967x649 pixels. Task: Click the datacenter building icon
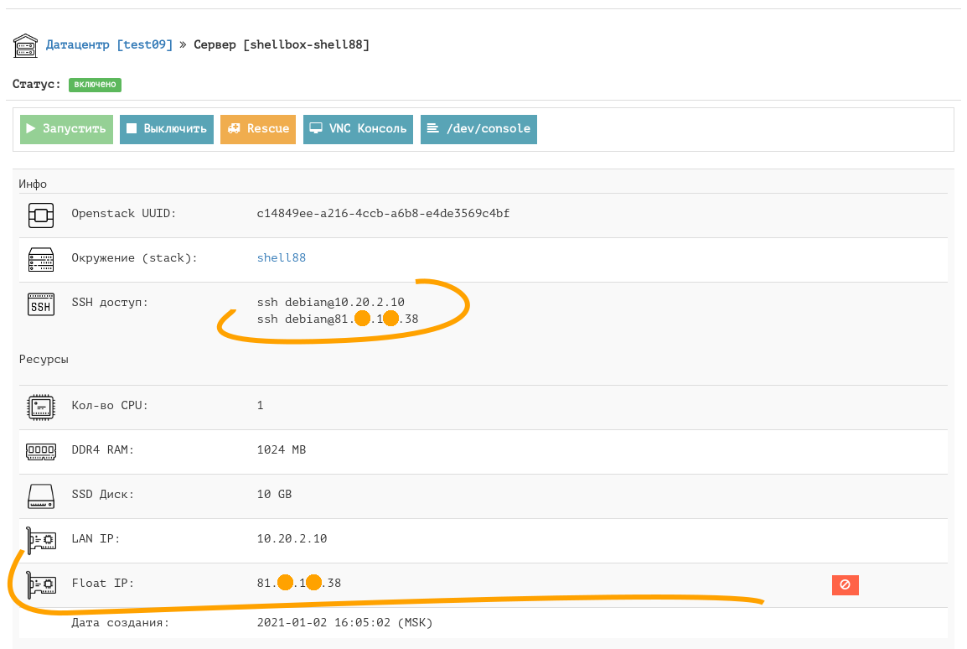click(25, 45)
